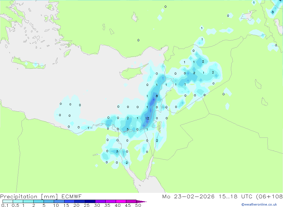Open the weatheronline.co.uk copyright link
Screen dimensions: 283x207
click(x=259, y=204)
